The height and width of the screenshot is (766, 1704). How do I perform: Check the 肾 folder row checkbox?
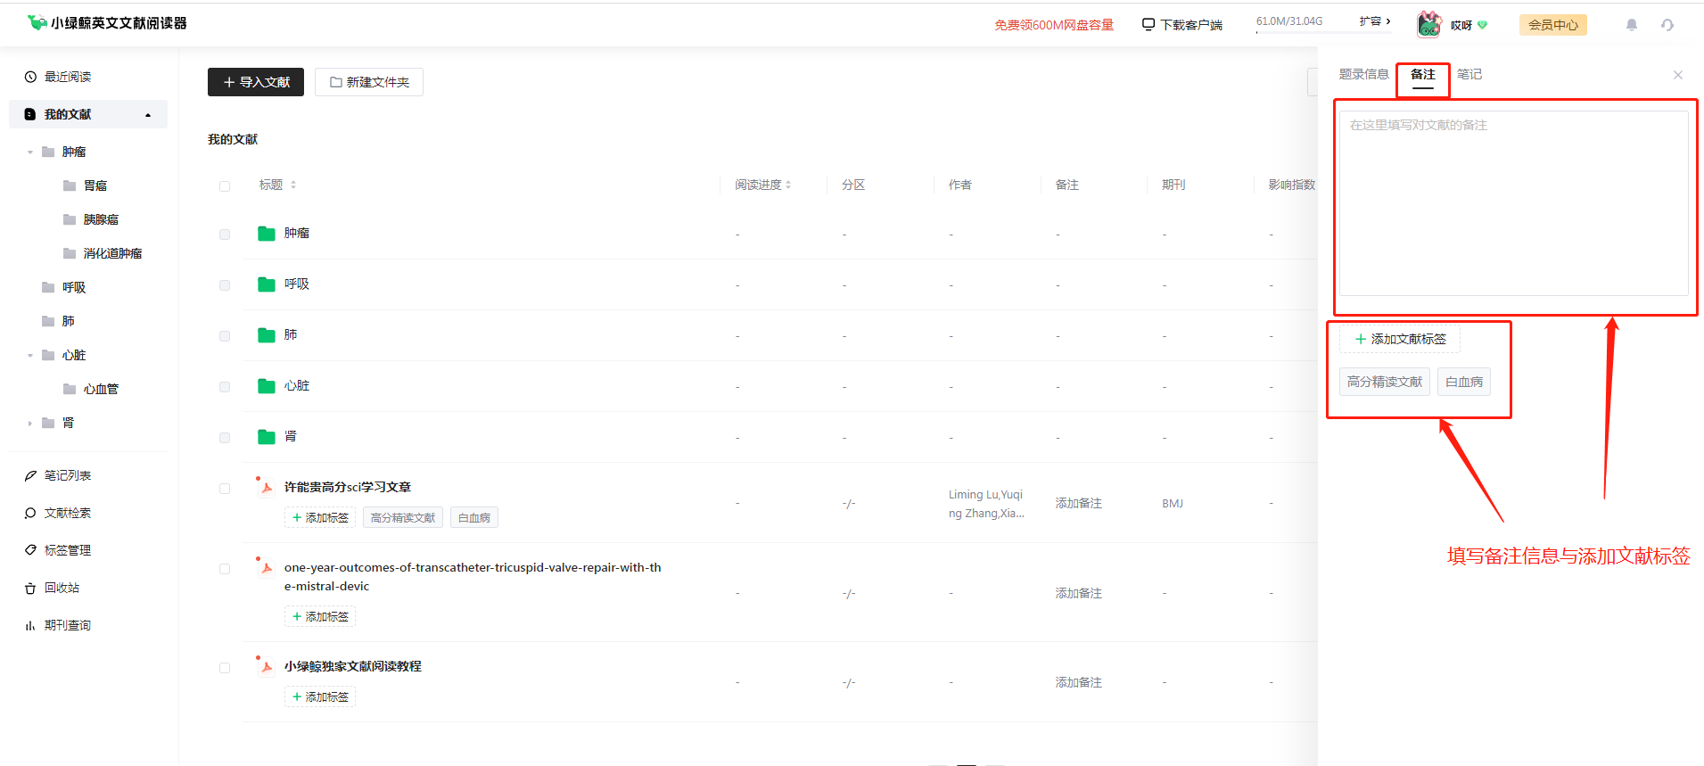(x=225, y=438)
